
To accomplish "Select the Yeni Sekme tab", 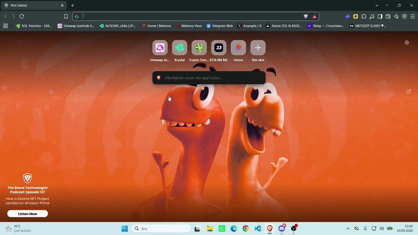I will point(34,6).
